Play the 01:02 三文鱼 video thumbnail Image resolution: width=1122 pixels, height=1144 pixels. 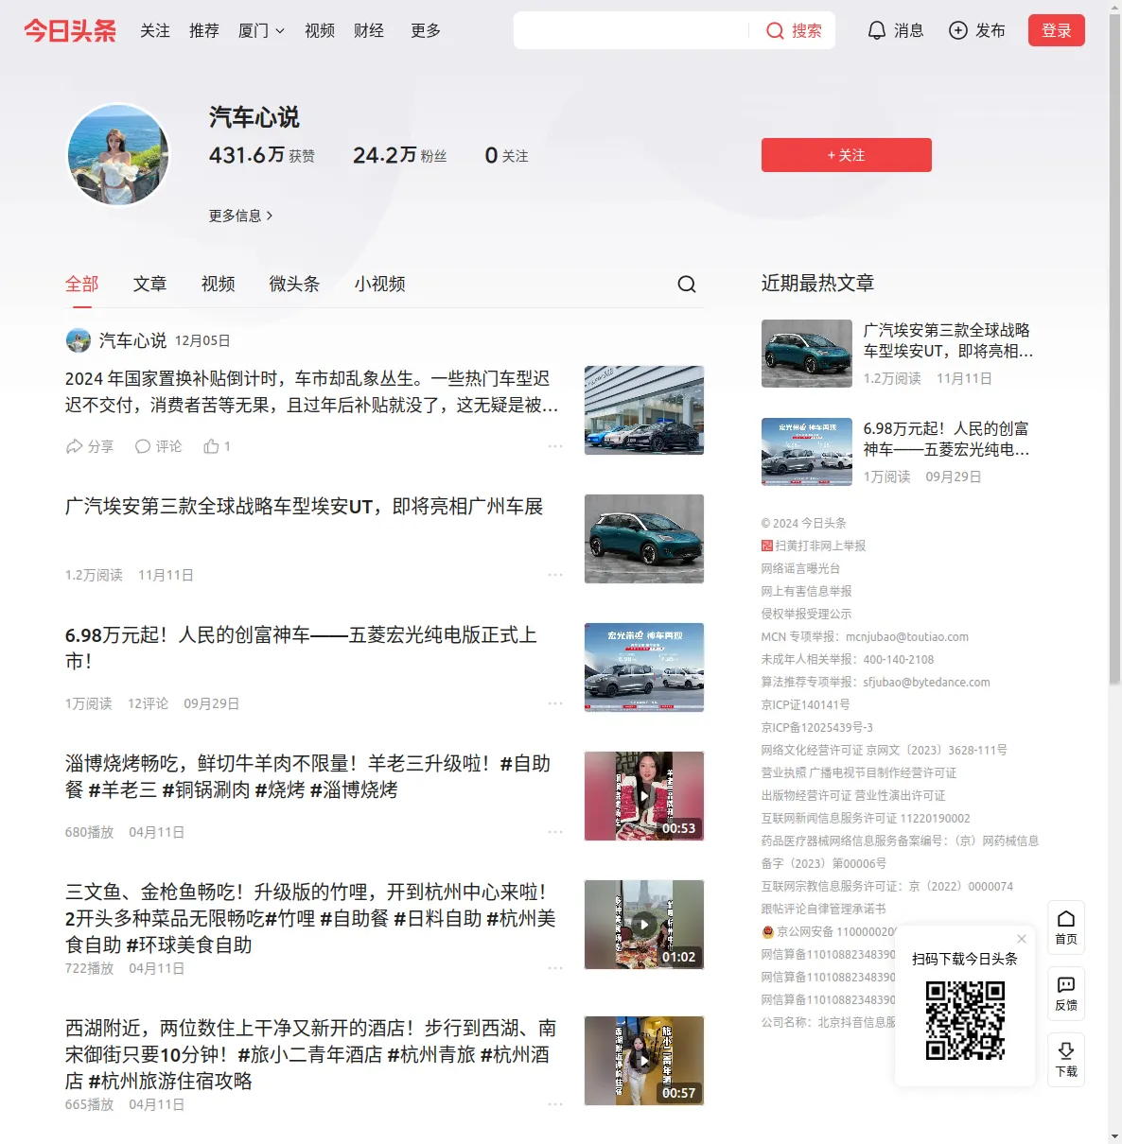coord(644,925)
